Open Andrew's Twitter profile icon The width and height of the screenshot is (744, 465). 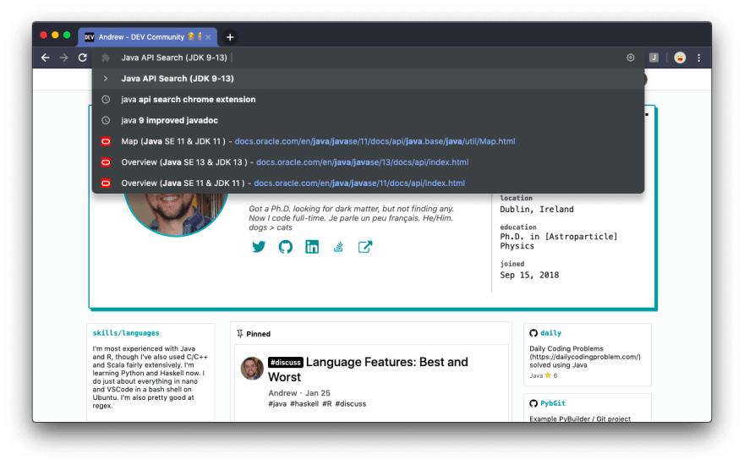259,247
